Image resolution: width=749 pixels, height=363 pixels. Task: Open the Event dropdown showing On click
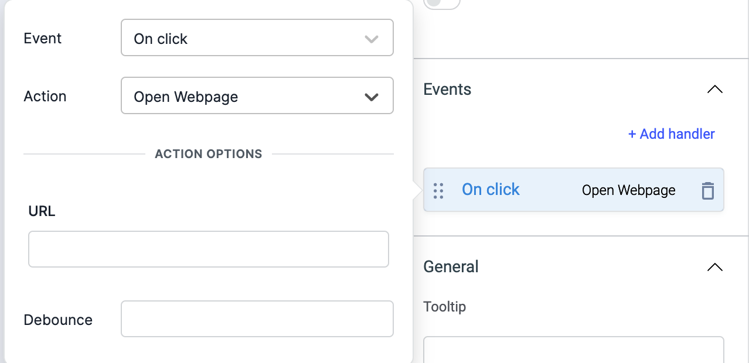pos(257,39)
